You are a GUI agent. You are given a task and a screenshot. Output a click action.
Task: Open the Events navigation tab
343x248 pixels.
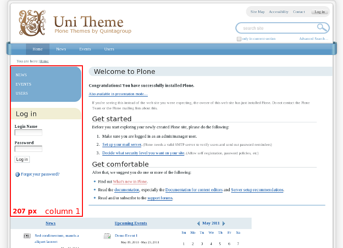85,49
